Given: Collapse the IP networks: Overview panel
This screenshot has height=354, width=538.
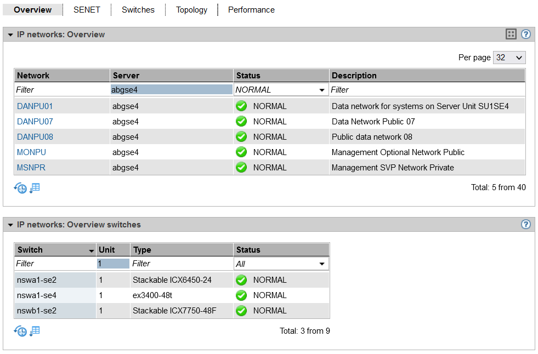Looking at the screenshot, I should [x=10, y=35].
